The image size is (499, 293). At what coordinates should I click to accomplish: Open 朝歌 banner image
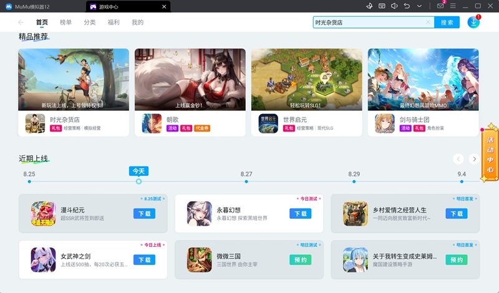coord(190,80)
